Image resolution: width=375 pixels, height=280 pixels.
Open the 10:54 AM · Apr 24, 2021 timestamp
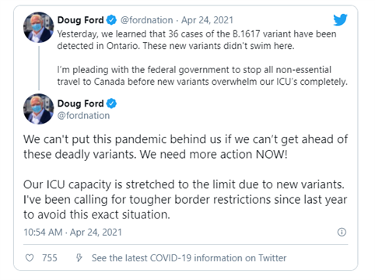pos(72,232)
